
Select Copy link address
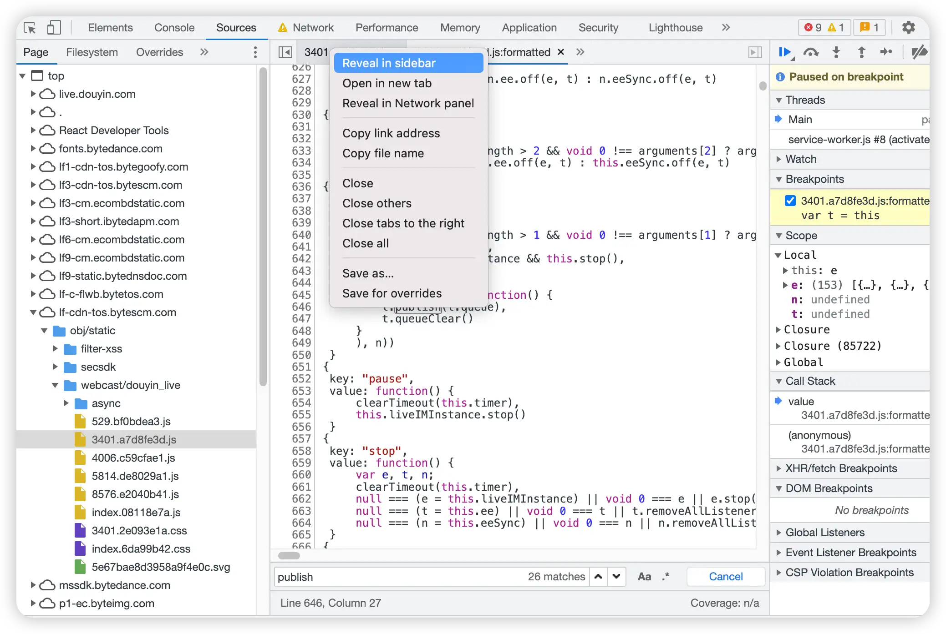(x=408, y=133)
